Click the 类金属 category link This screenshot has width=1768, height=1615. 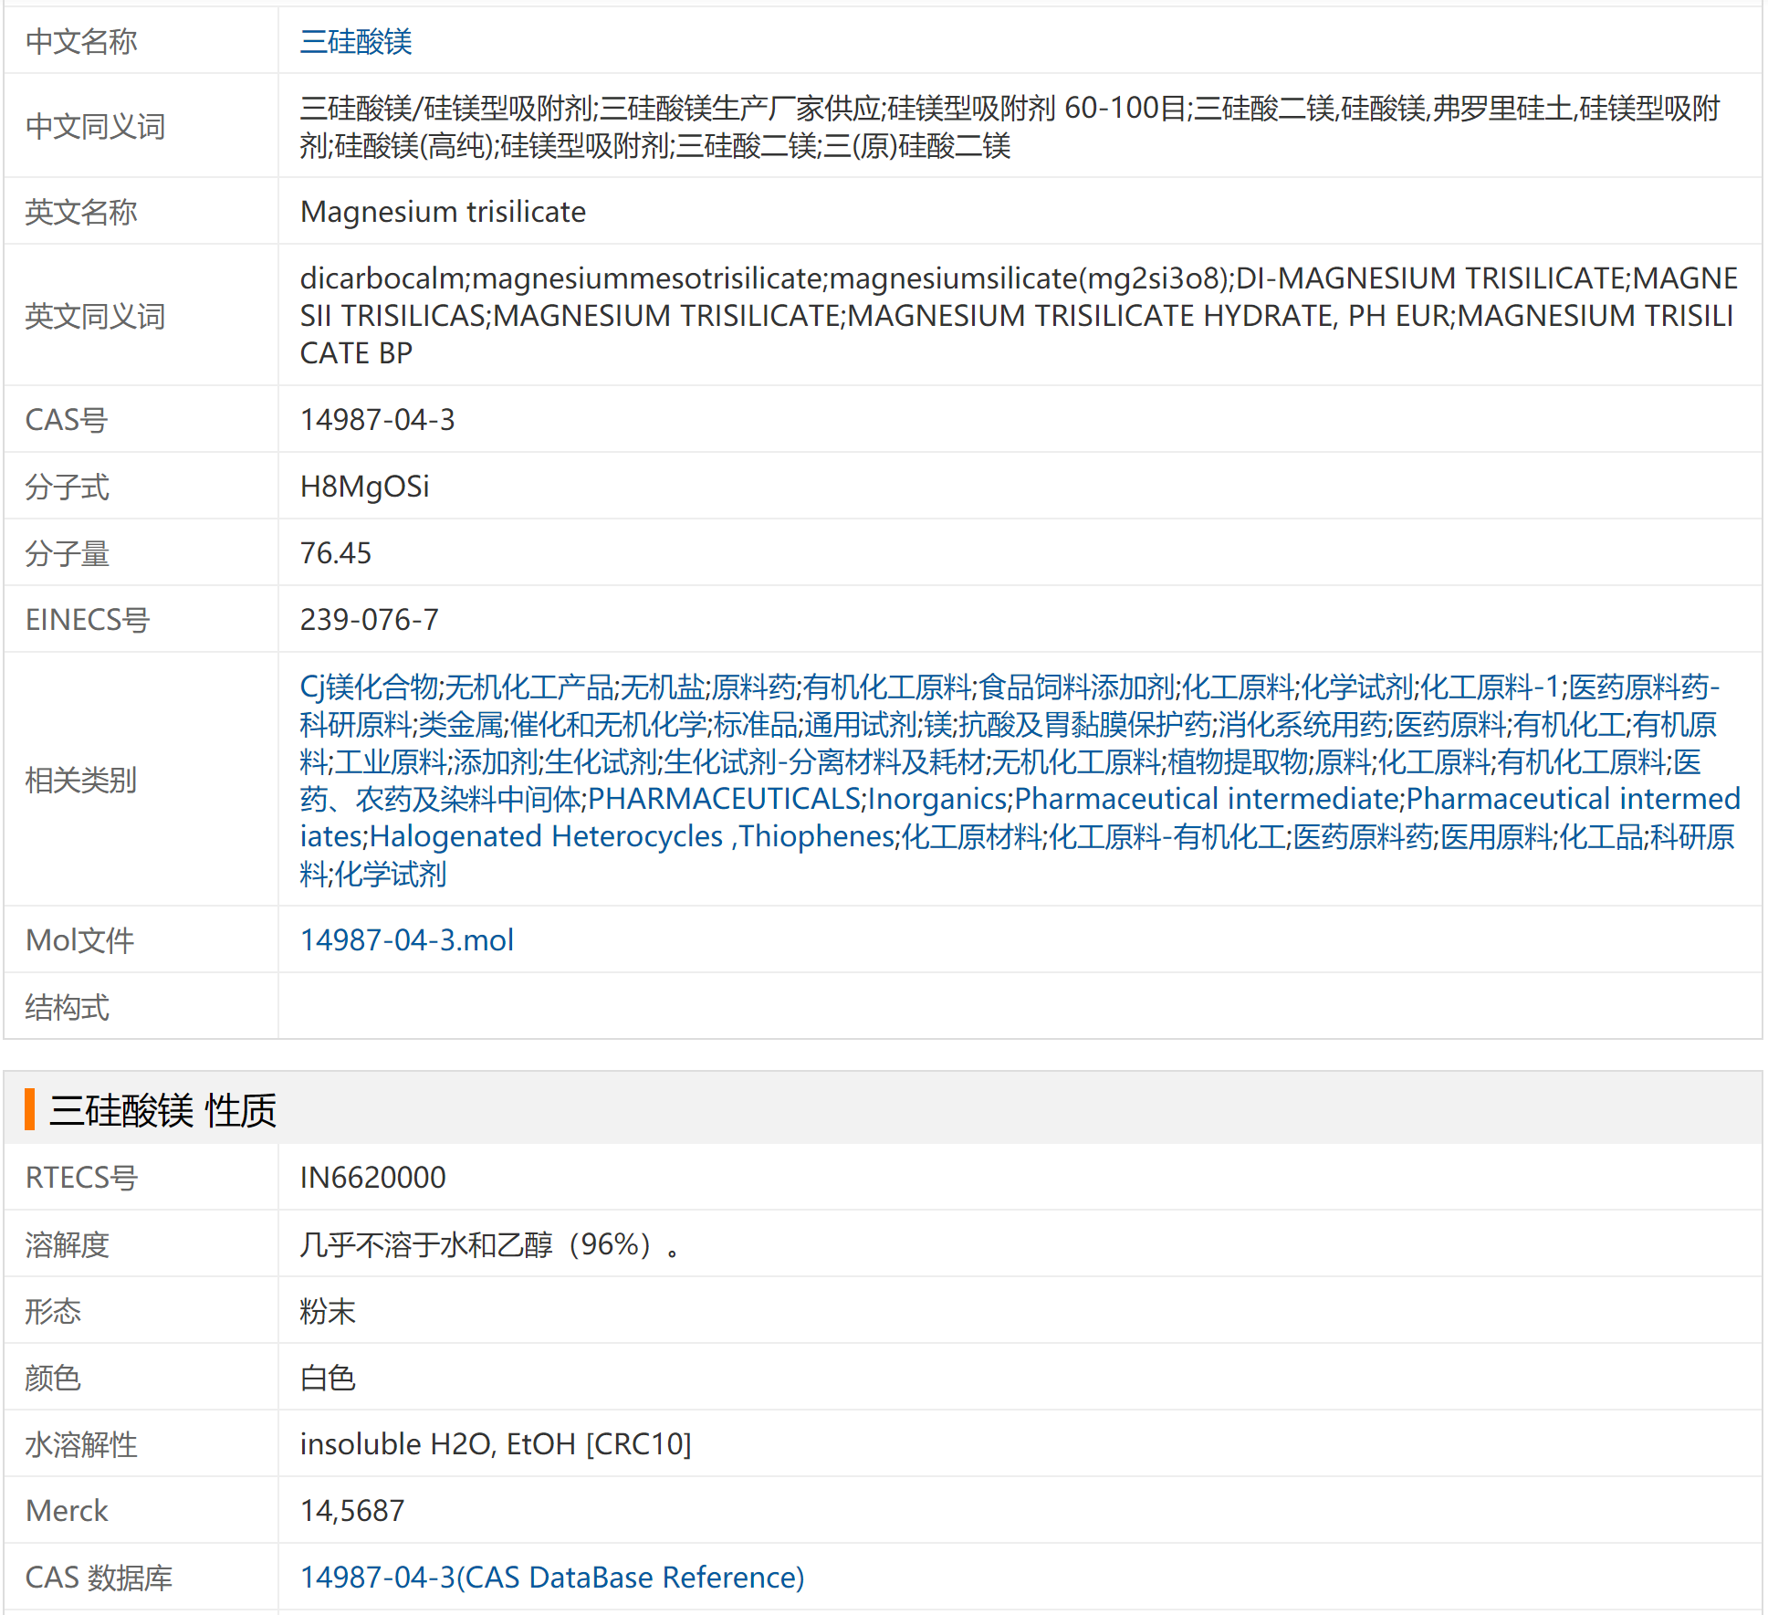pyautogui.click(x=460, y=724)
